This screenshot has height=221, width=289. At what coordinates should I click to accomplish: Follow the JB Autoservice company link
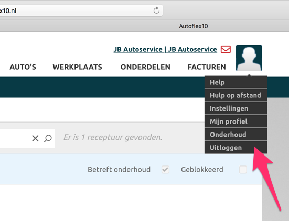165,49
